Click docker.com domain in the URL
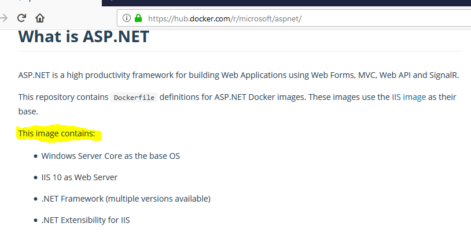The image size is (471, 238). coord(210,18)
